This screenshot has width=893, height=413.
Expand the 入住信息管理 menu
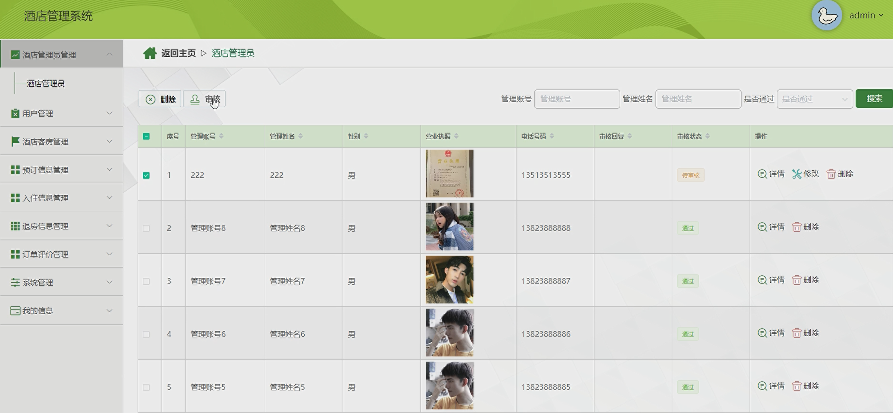(62, 198)
